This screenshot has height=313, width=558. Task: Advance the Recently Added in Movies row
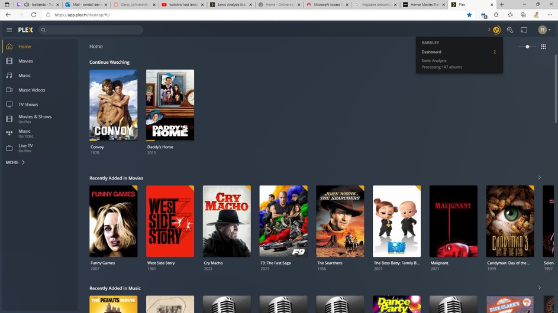pos(540,177)
